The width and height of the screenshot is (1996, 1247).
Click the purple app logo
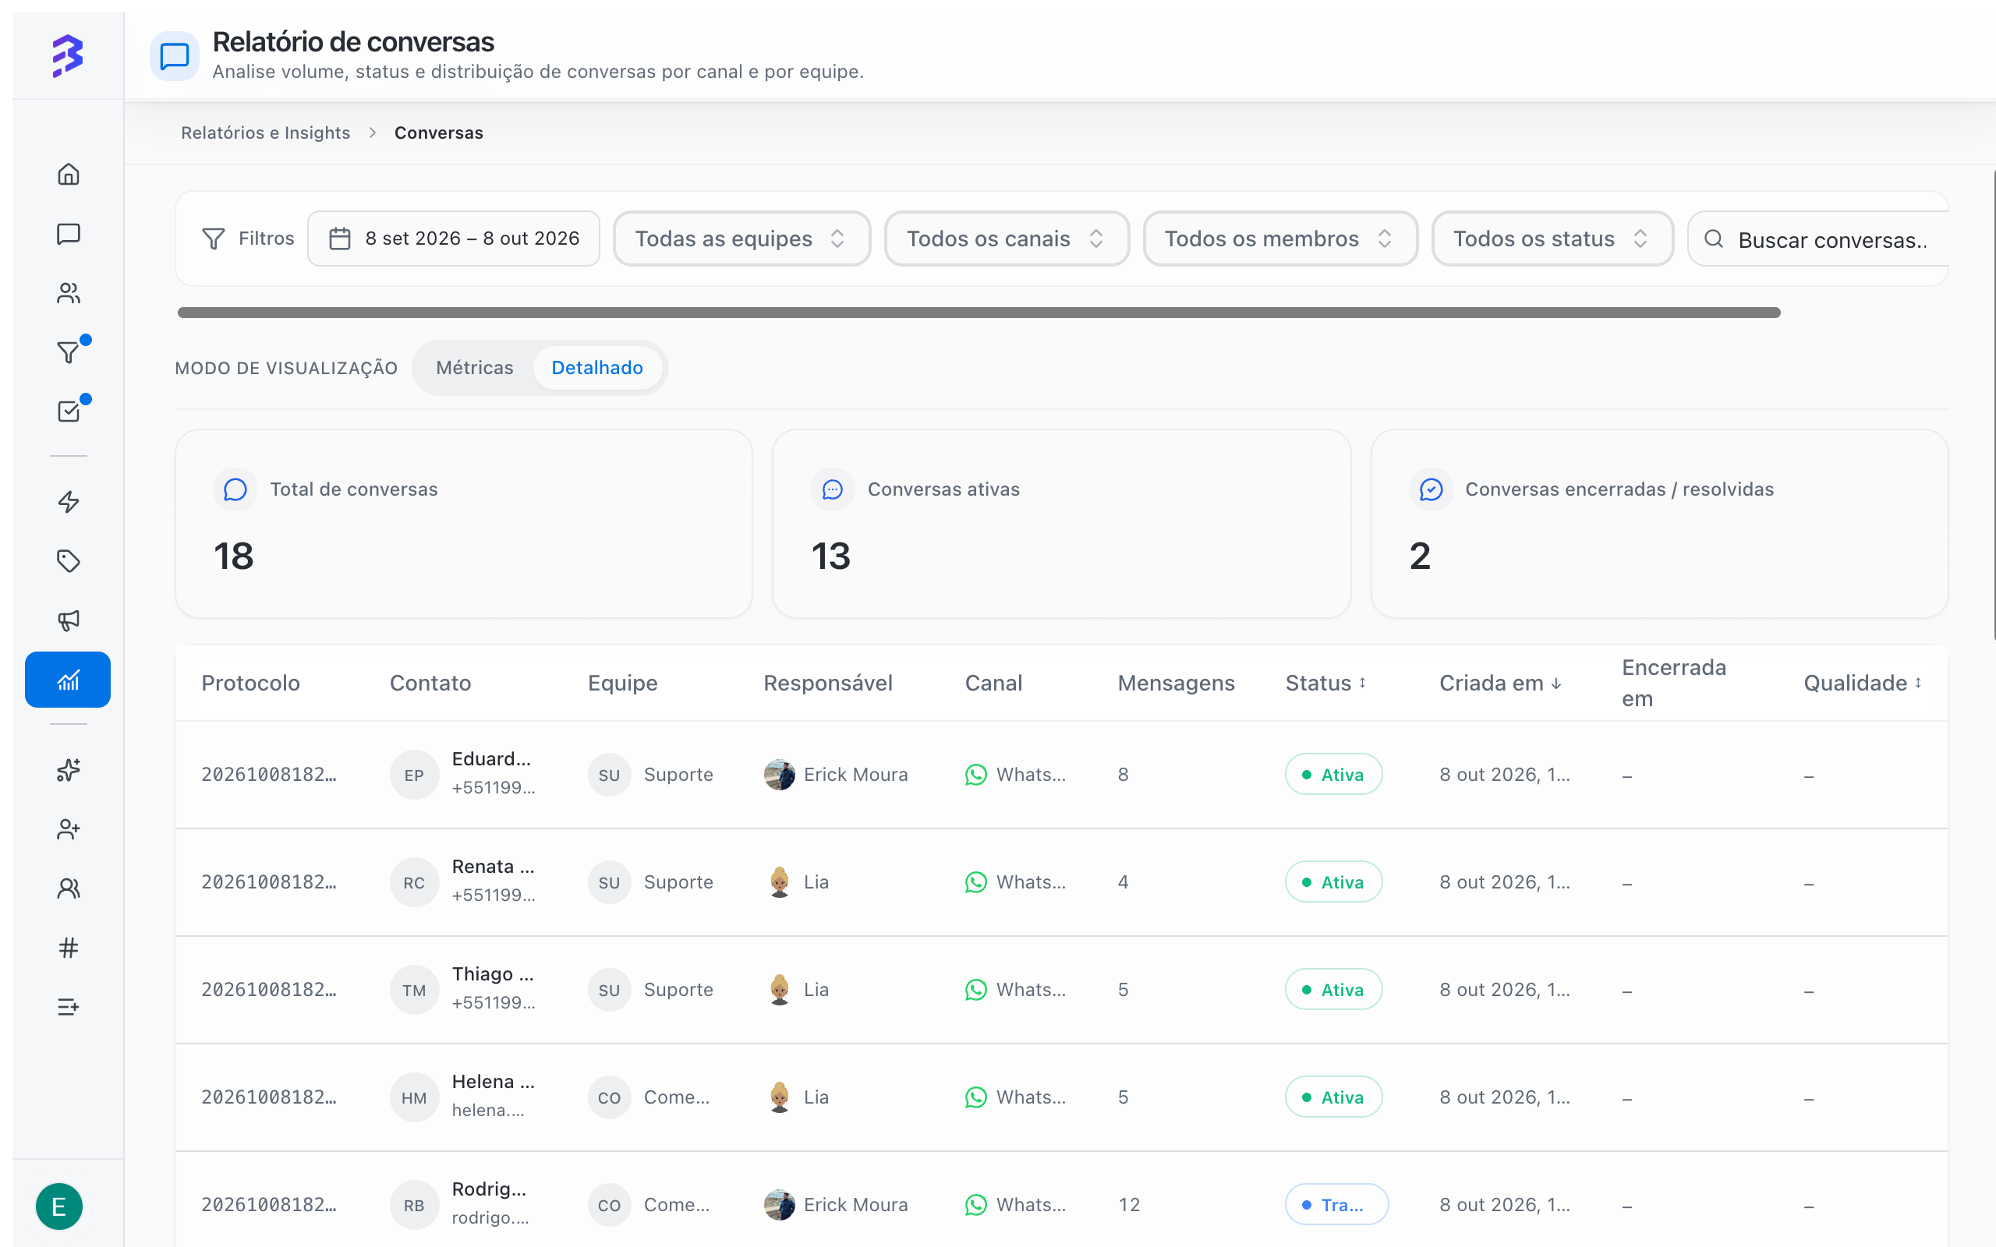[x=68, y=55]
